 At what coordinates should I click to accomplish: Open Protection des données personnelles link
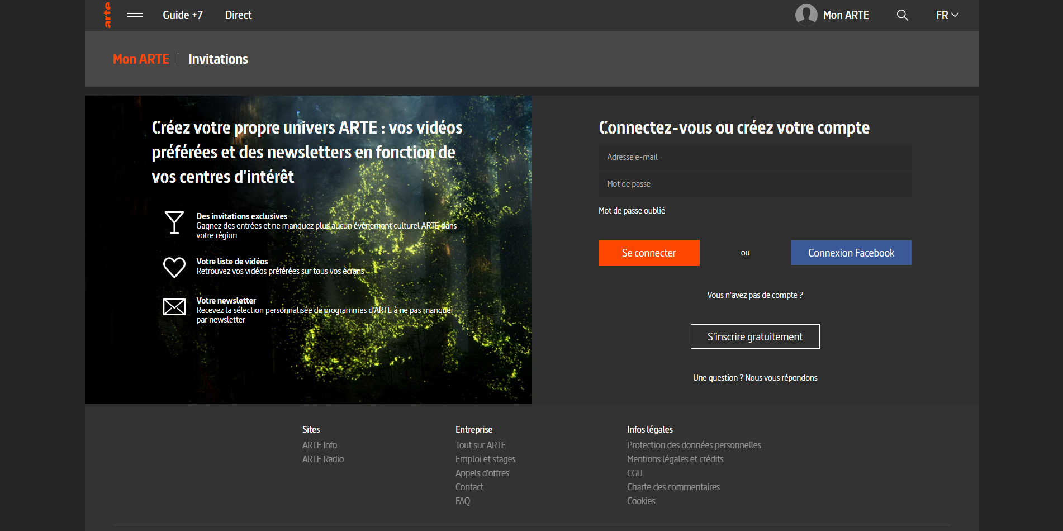(694, 445)
